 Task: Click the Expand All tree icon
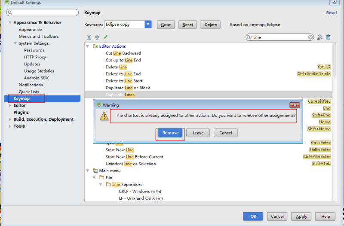point(89,37)
